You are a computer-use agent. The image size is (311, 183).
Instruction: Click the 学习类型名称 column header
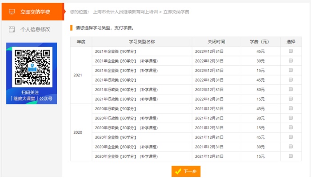(x=142, y=42)
